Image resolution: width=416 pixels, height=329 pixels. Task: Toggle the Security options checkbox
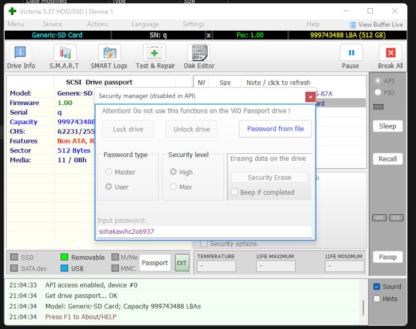point(204,244)
